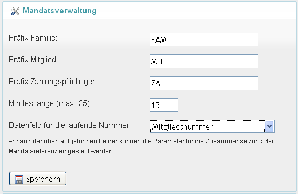This screenshot has width=298, height=194.
Task: Click the label 'Datenfeld für die laufende Nummer:'
Action: [x=70, y=125]
